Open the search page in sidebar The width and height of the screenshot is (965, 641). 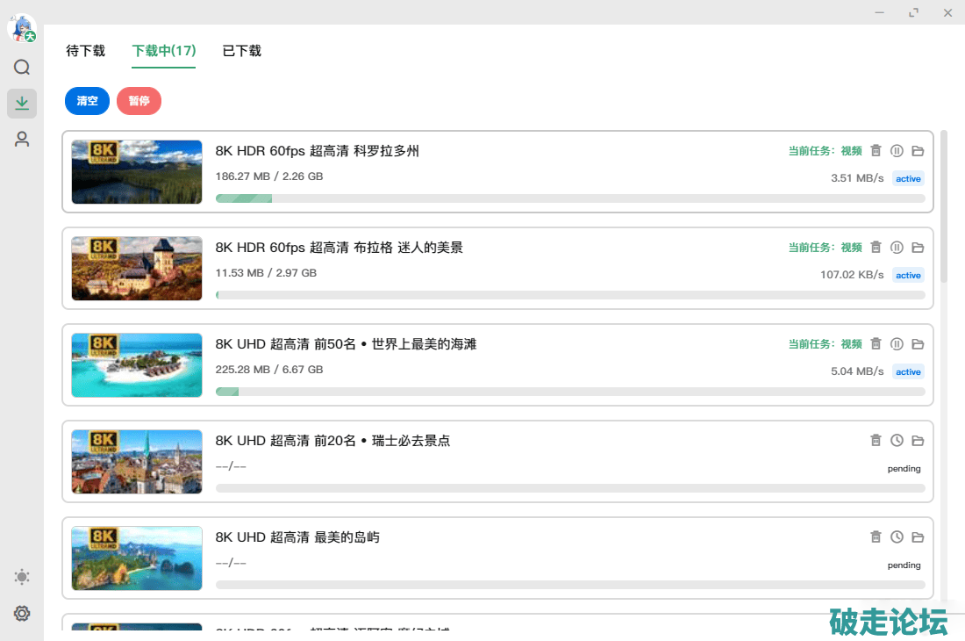(22, 68)
